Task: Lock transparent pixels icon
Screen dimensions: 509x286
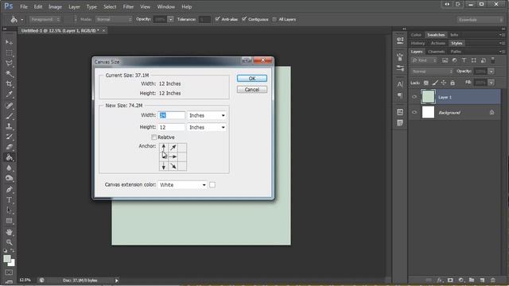Action: [426, 83]
